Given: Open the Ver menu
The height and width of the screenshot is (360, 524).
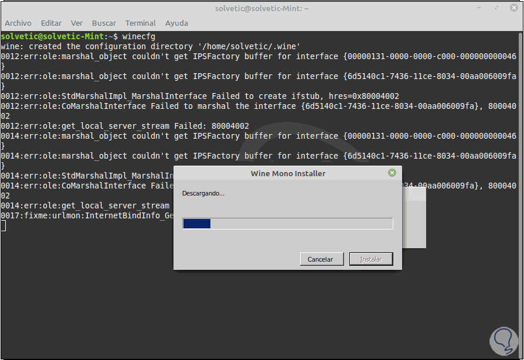Looking at the screenshot, I should (77, 23).
